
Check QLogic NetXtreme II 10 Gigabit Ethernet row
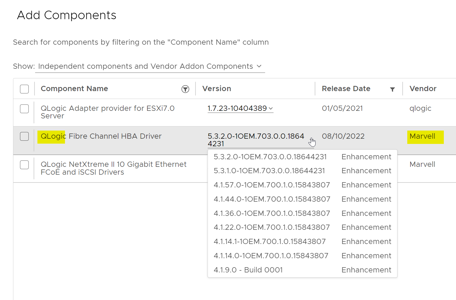tap(24, 165)
